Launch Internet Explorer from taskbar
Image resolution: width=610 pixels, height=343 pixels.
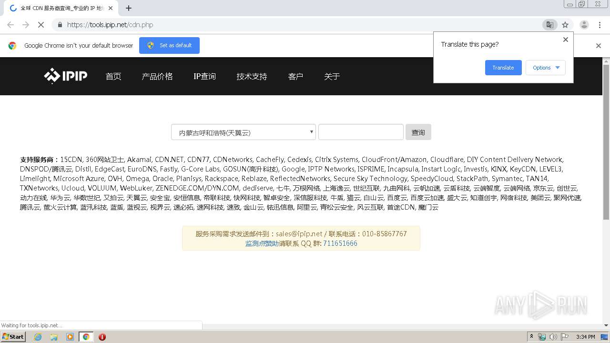point(38,337)
